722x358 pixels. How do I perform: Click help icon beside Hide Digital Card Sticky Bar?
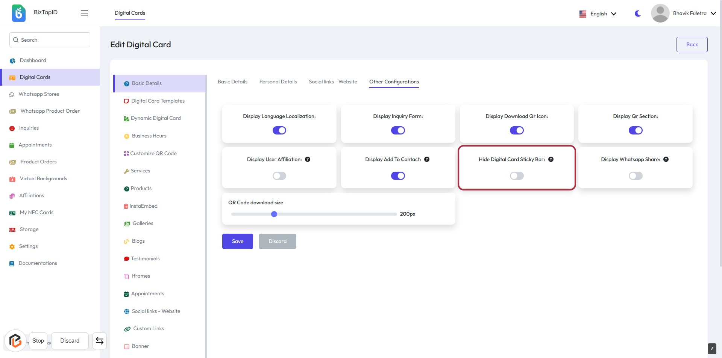pos(551,159)
